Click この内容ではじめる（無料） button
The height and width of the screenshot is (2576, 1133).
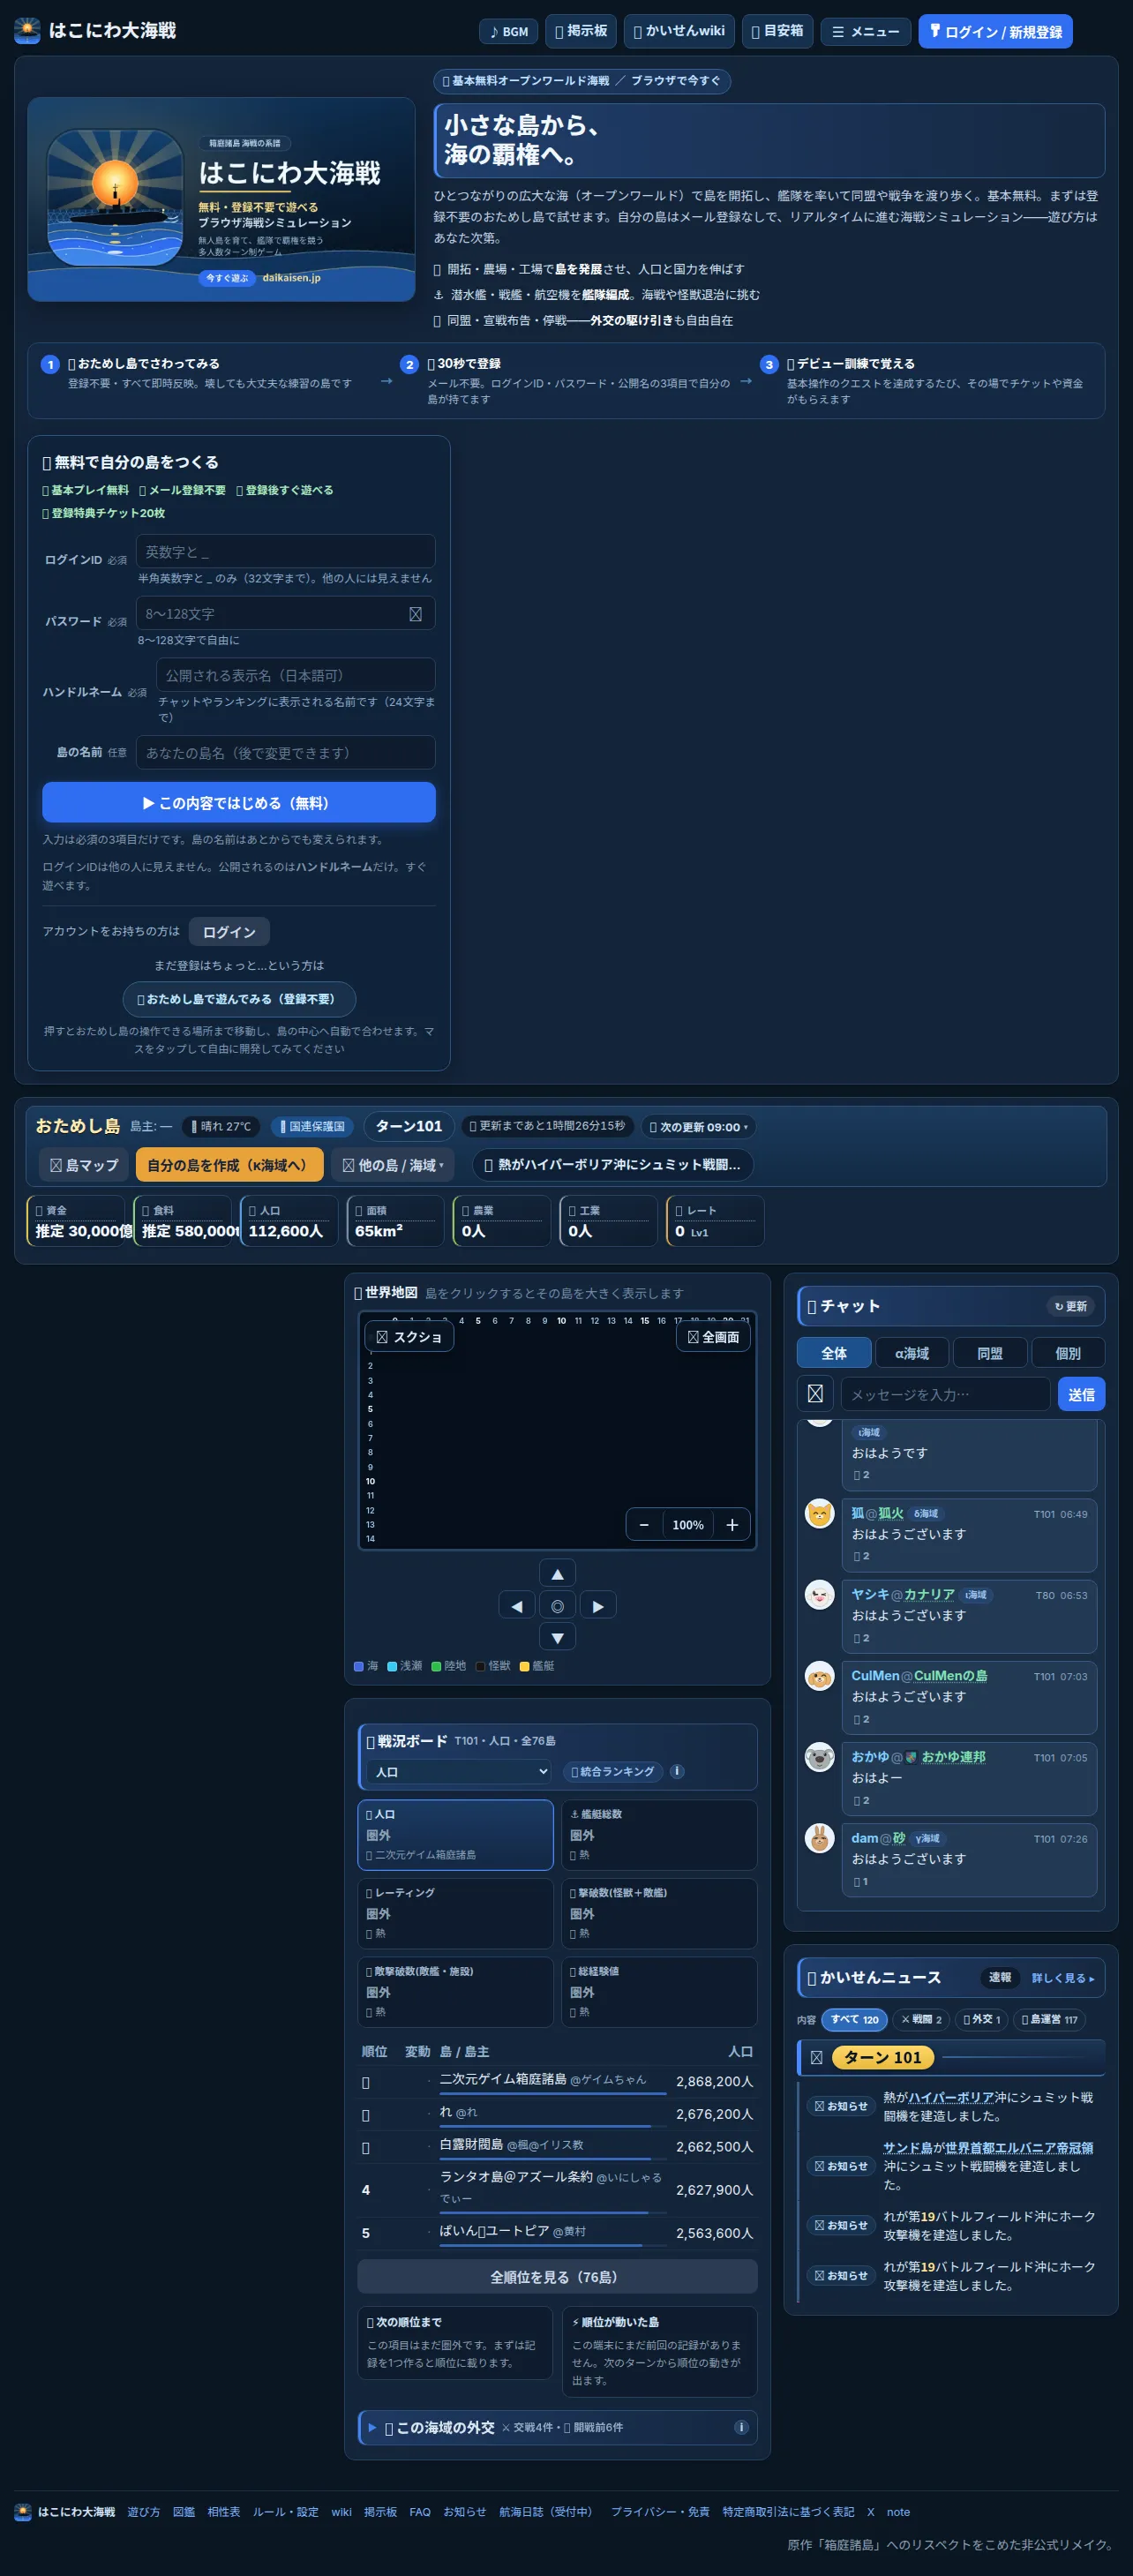239,802
